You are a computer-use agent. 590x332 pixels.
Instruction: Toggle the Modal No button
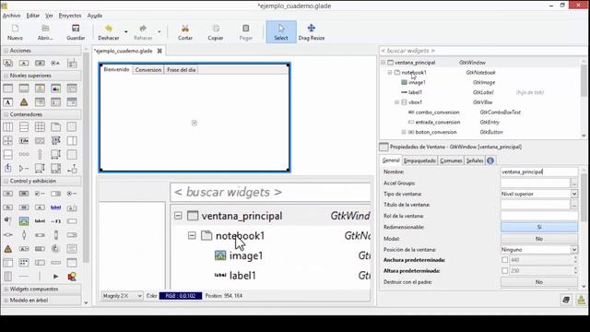(538, 239)
